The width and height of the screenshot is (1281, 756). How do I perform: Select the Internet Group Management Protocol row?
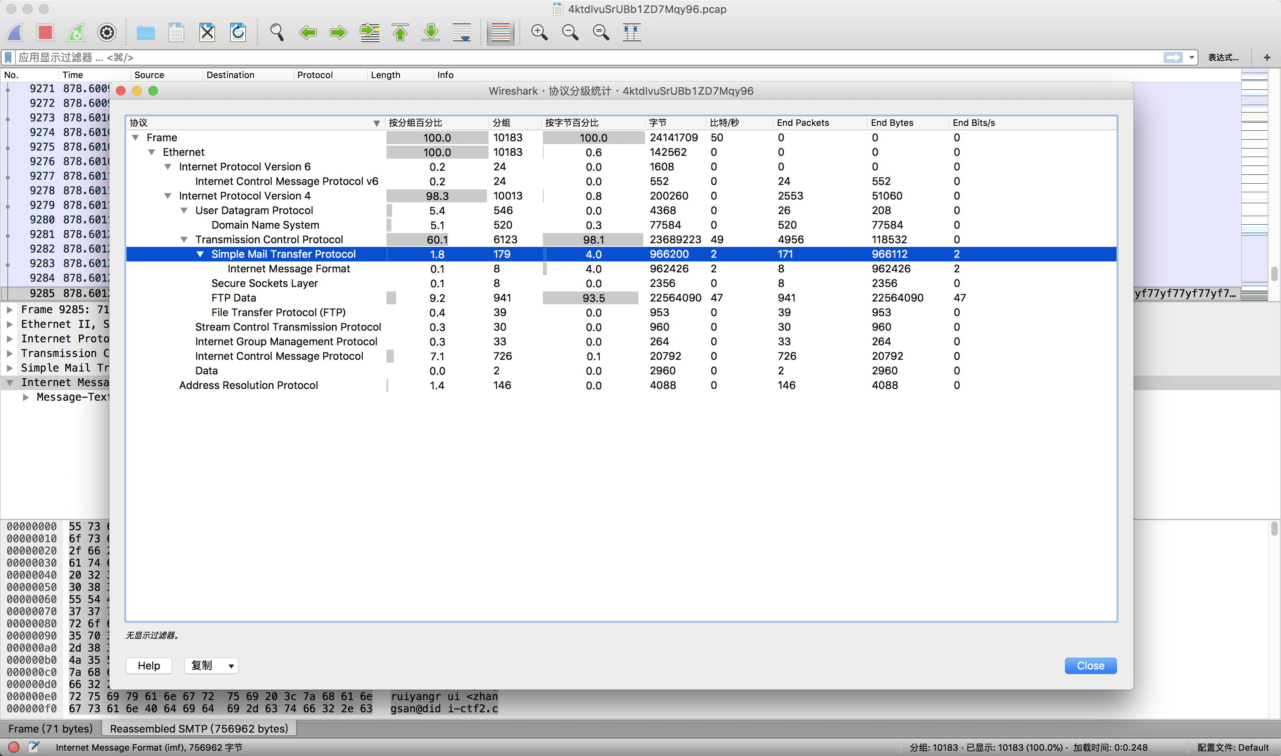coord(621,342)
